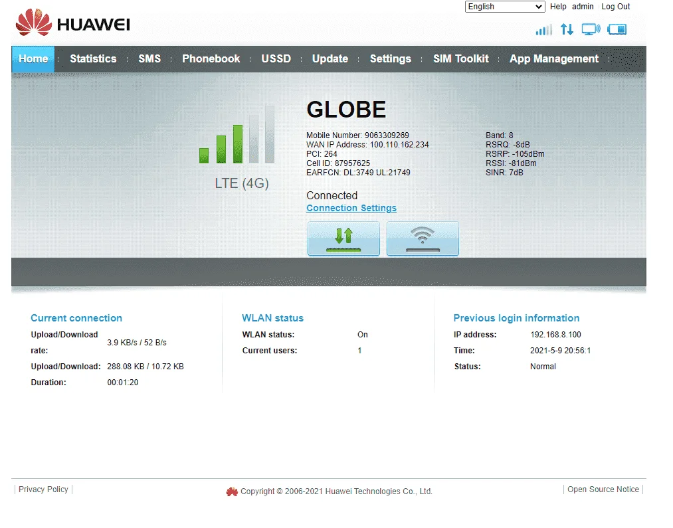Go to the Home tab
The image size is (673, 528).
33,58
